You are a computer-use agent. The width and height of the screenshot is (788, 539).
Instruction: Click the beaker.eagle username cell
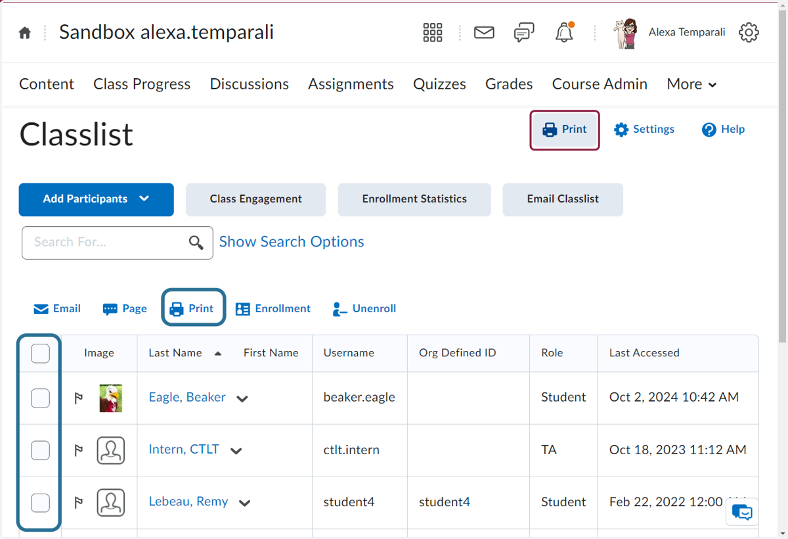tap(359, 398)
